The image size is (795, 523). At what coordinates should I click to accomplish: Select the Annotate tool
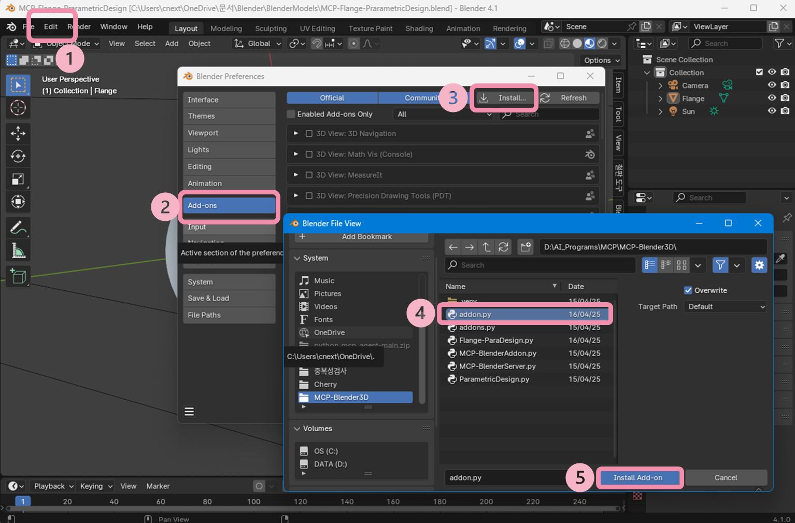(18, 228)
